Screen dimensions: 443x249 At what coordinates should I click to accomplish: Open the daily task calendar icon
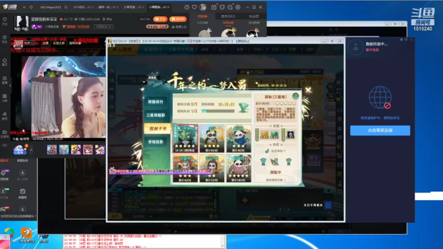[214, 7]
